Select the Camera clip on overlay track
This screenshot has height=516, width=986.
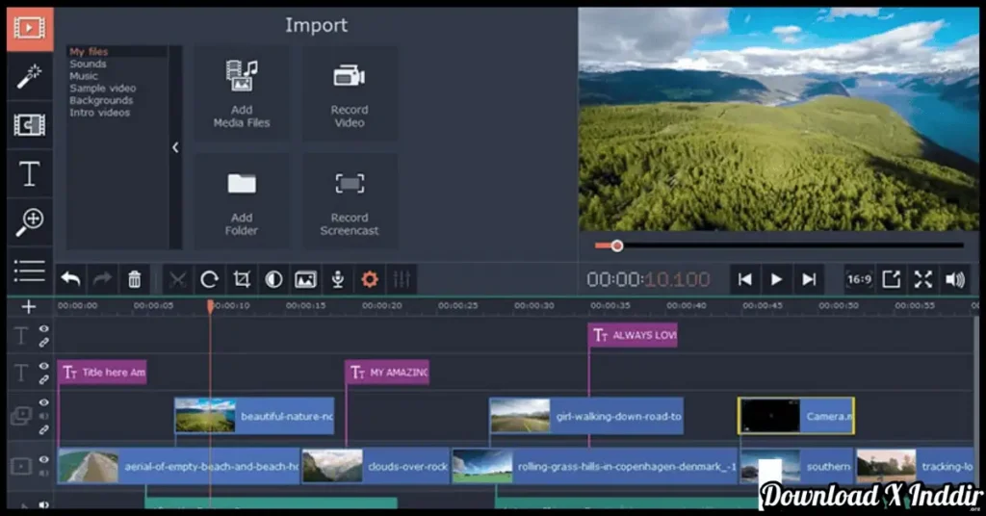[x=796, y=416]
